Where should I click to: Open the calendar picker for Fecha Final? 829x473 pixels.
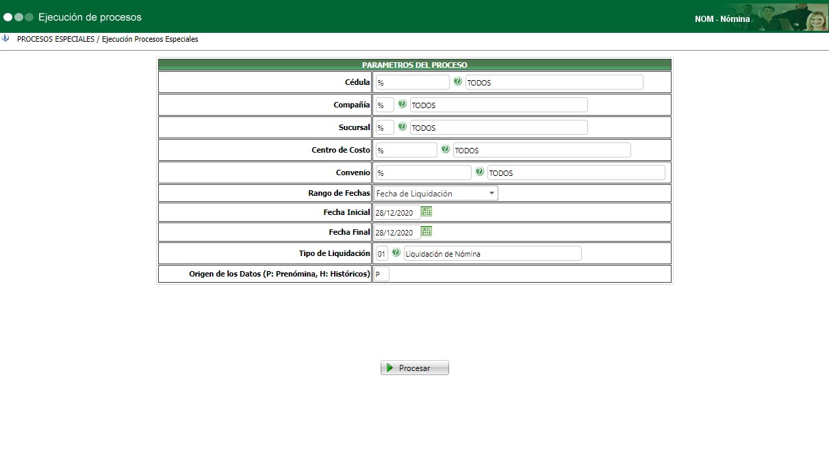click(426, 231)
